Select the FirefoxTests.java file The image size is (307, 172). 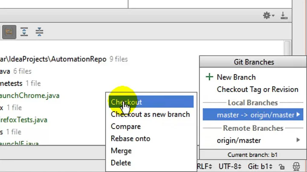23,120
